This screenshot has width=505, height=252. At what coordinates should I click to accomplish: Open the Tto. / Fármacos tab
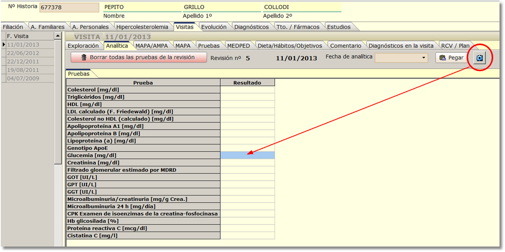click(298, 27)
